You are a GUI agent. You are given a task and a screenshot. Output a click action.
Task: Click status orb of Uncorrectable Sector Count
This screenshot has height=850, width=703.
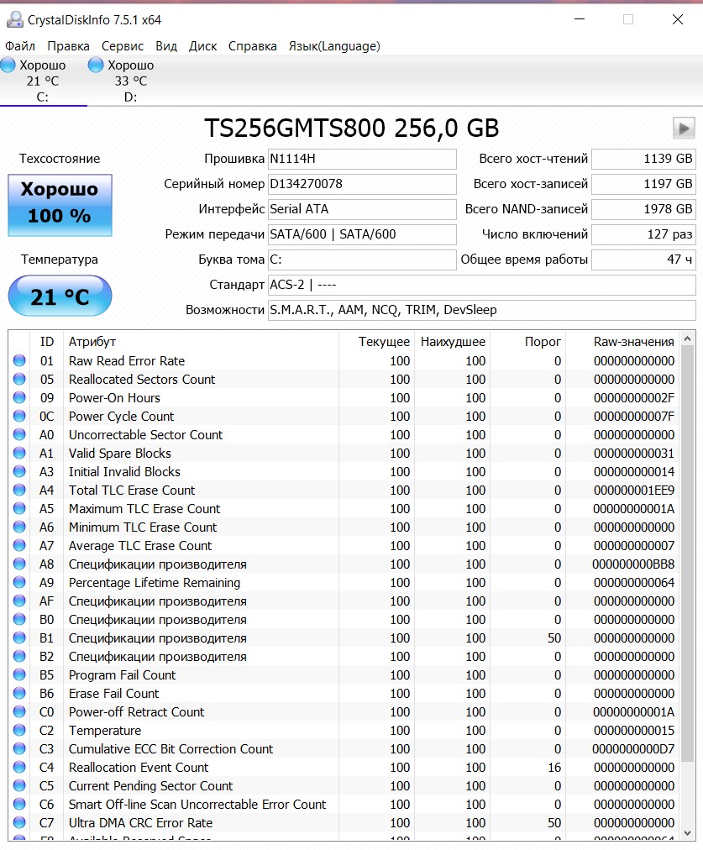(19, 434)
